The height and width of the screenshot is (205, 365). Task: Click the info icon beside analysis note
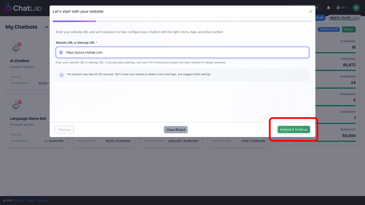click(61, 75)
